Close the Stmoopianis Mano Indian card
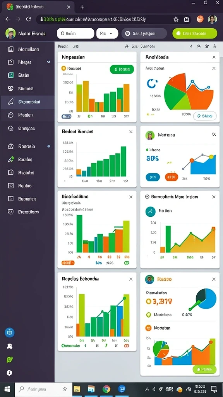 pyautogui.click(x=214, y=197)
